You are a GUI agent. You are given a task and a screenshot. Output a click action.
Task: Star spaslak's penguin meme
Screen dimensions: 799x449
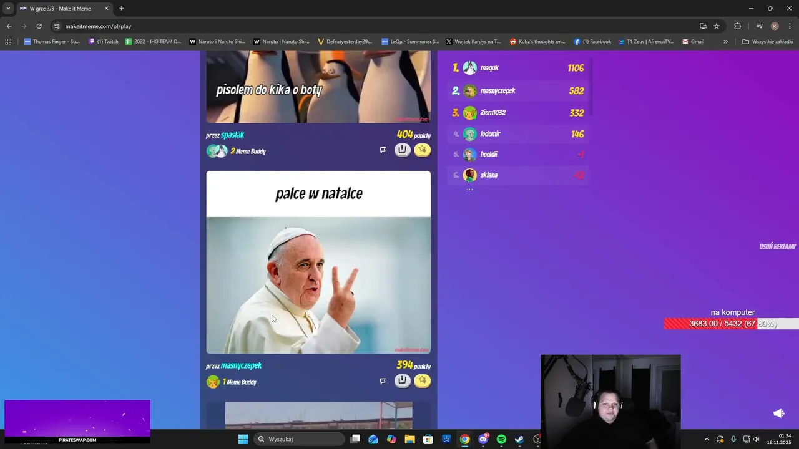[x=423, y=150]
